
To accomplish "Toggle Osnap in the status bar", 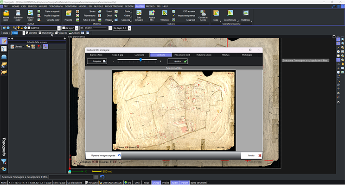I will (156, 182).
